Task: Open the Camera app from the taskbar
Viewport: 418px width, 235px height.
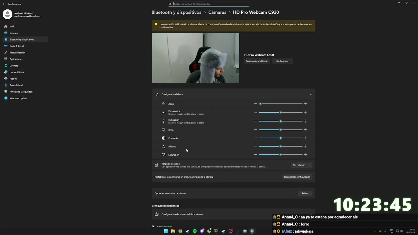Action: (245, 231)
